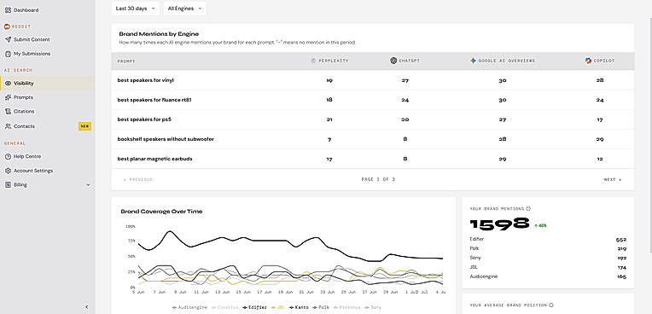Click the NEW badge next to Contacts

(x=84, y=126)
